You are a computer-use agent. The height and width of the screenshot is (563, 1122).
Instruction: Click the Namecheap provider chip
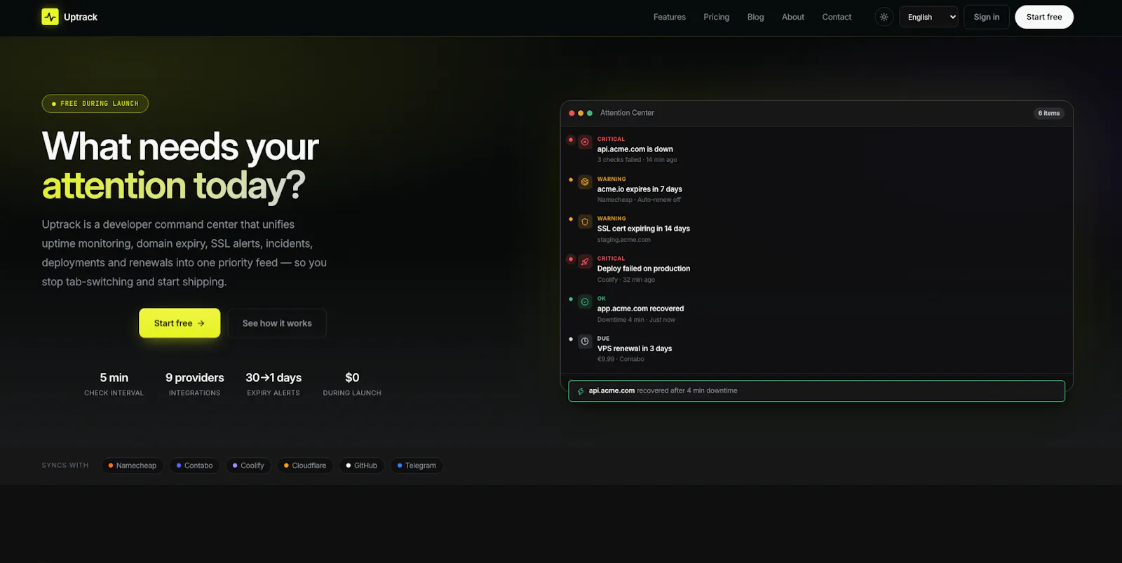point(133,466)
